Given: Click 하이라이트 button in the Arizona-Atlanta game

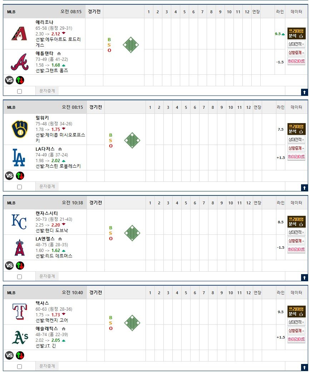Looking at the screenshot, I should 296,61.
